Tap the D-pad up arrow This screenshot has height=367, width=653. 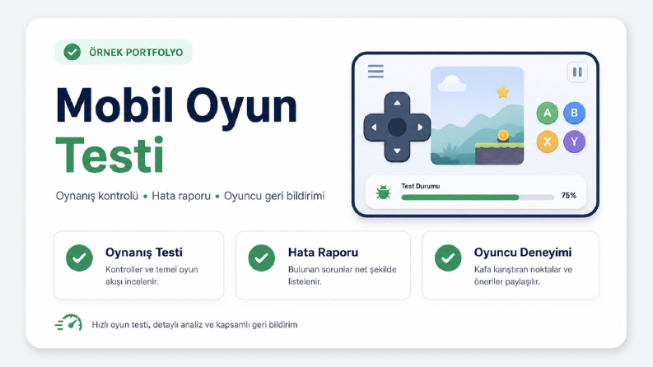coord(397,103)
